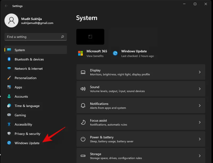Select the Bluetooth & devices icon
The image size is (213, 163).
pos(9,59)
